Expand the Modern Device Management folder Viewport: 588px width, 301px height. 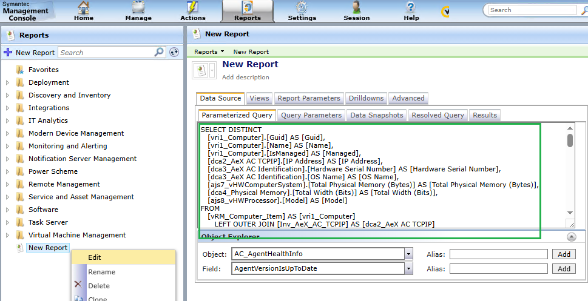pos(7,134)
